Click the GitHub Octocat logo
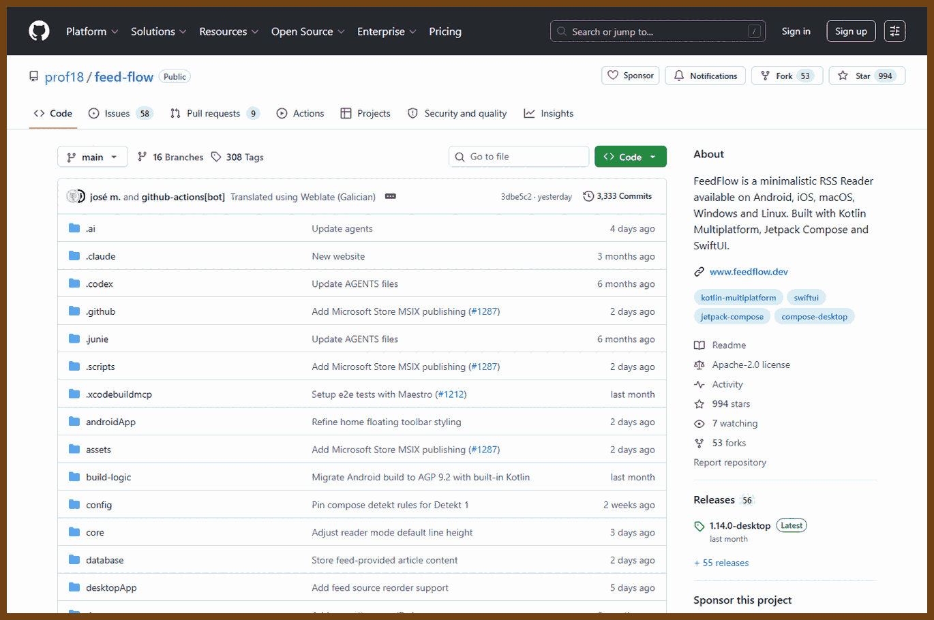The width and height of the screenshot is (934, 620). 39,31
